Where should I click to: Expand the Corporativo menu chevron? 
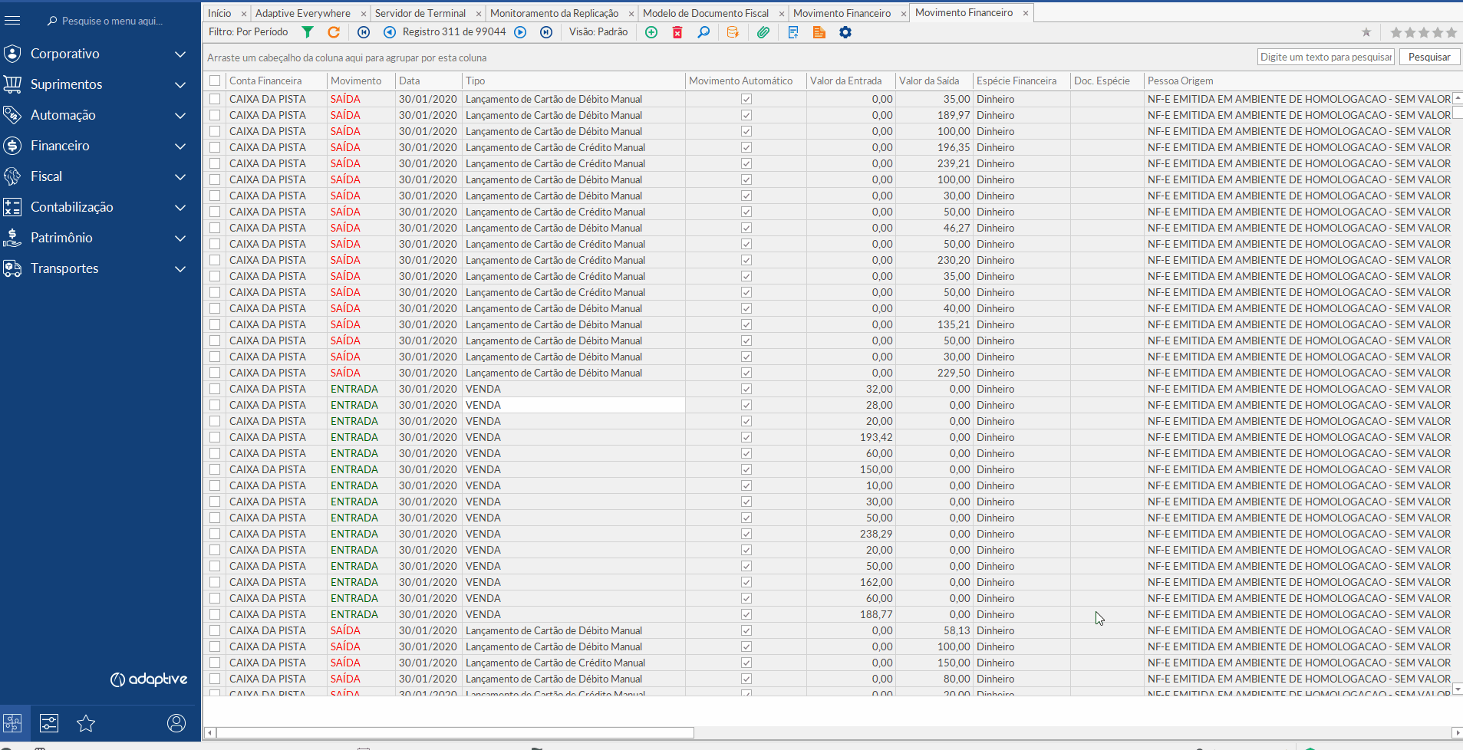[x=180, y=54]
